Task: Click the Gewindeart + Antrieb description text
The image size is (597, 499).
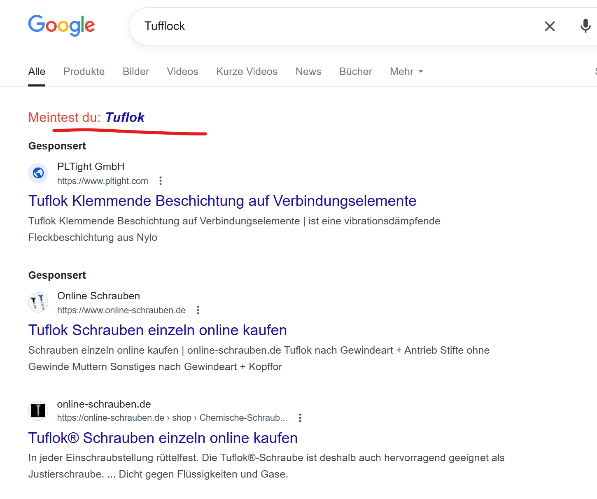Action: coord(259,359)
